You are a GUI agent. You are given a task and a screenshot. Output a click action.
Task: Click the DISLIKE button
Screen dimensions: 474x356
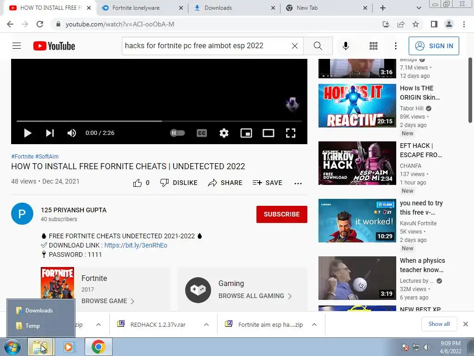point(179,183)
